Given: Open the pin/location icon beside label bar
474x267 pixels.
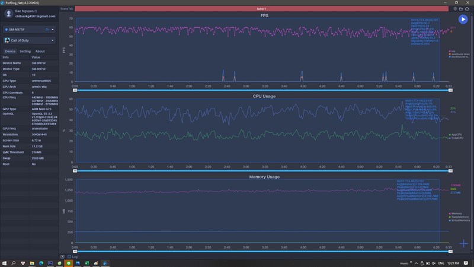Looking at the screenshot, I should click(455, 9).
